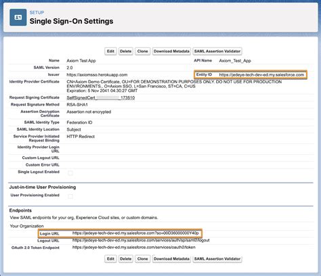Click the HTTP Redirect binding value
This screenshot has width=321, height=276.
[x=81, y=137]
